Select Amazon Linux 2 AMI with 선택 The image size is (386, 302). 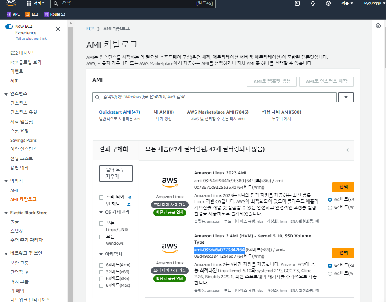point(343,253)
